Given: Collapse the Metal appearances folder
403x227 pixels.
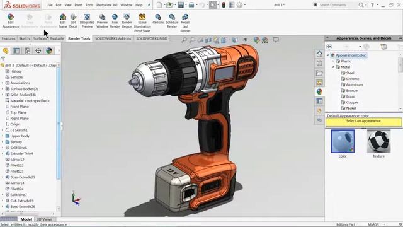Looking at the screenshot, I should [333, 67].
